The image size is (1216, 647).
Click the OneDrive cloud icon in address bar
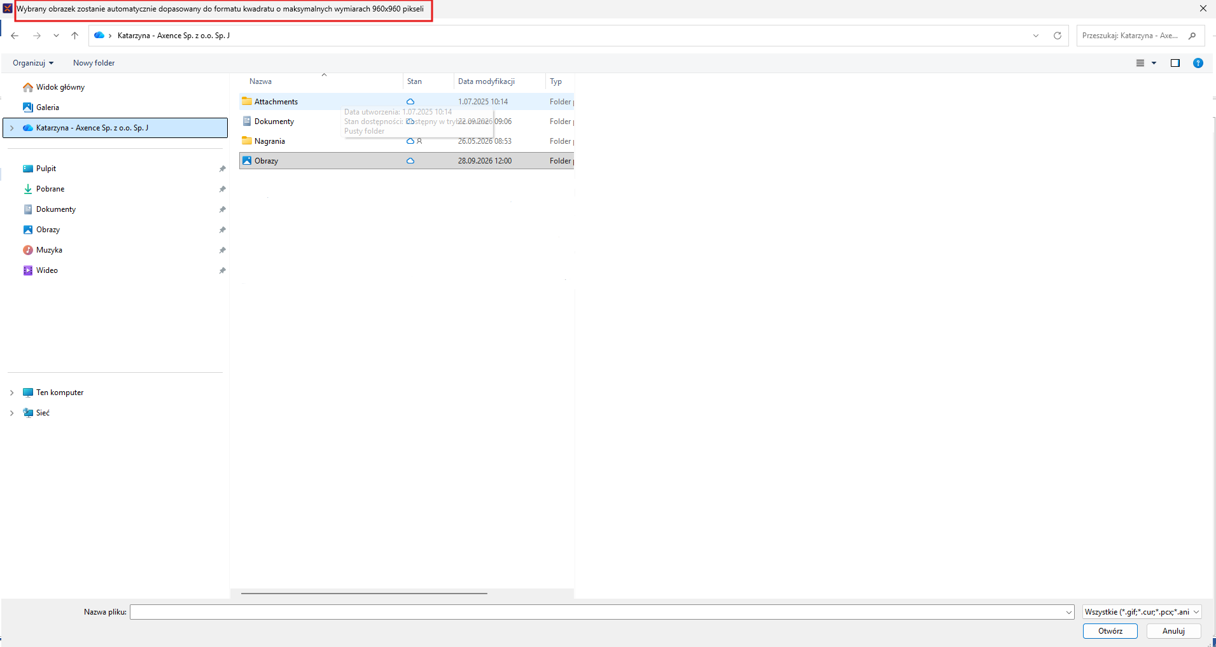pyautogui.click(x=99, y=35)
